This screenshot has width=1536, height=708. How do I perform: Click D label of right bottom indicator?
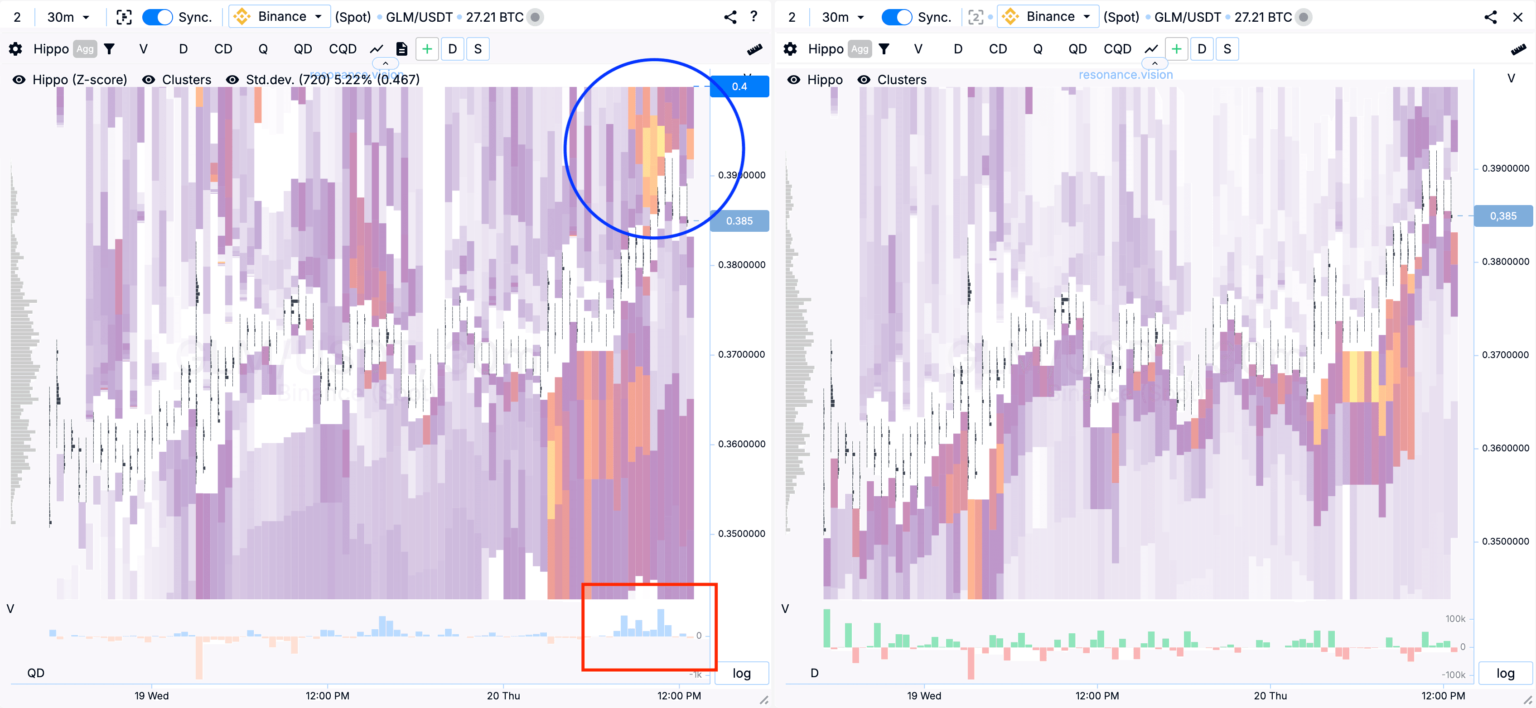point(815,673)
